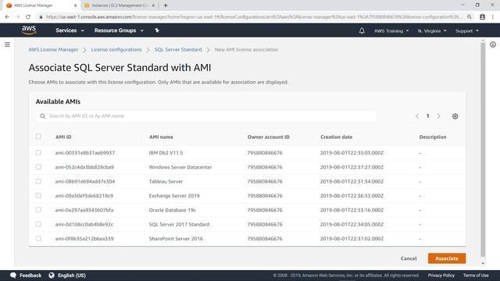Open the hamburger side navigation menu

[x=7, y=44]
